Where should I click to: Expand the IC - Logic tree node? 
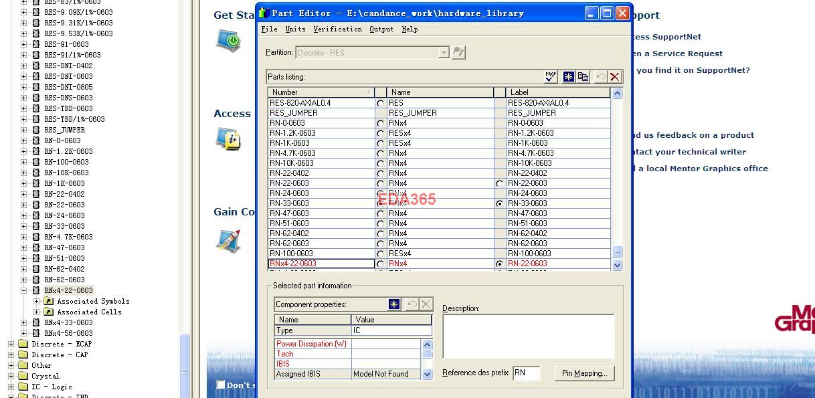click(x=11, y=387)
